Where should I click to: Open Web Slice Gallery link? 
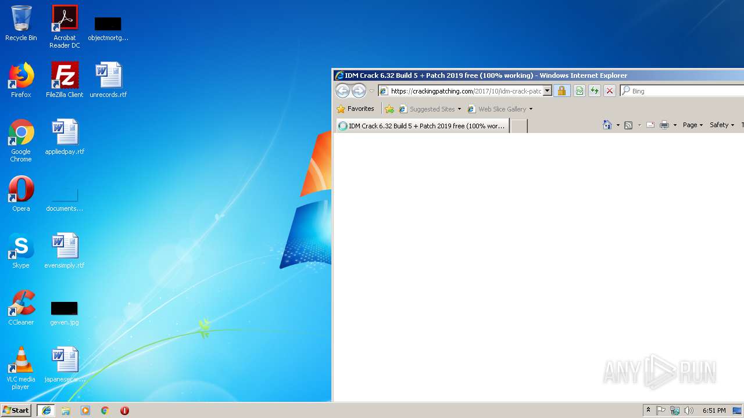[x=497, y=109]
